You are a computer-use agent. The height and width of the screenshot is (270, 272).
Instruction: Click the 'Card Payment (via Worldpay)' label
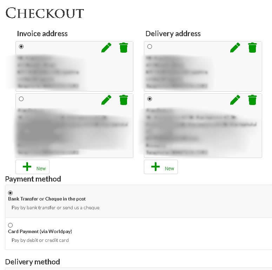point(40,231)
